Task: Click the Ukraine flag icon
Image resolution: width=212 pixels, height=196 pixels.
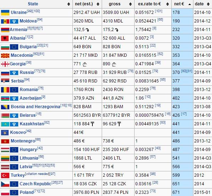Action: pyautogui.click(x=5, y=13)
